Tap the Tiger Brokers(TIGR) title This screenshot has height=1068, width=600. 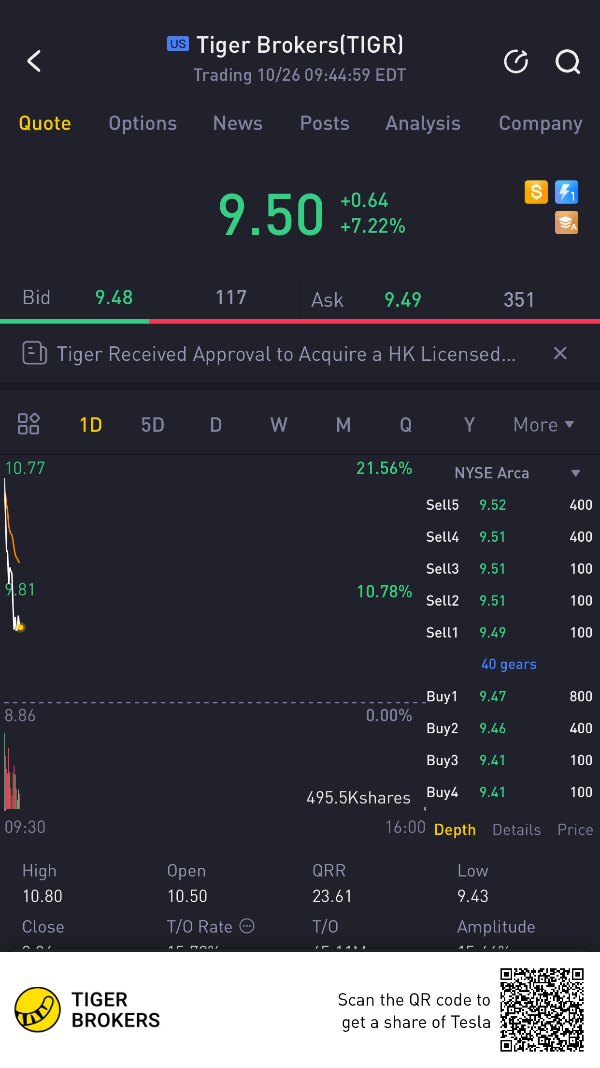click(300, 44)
